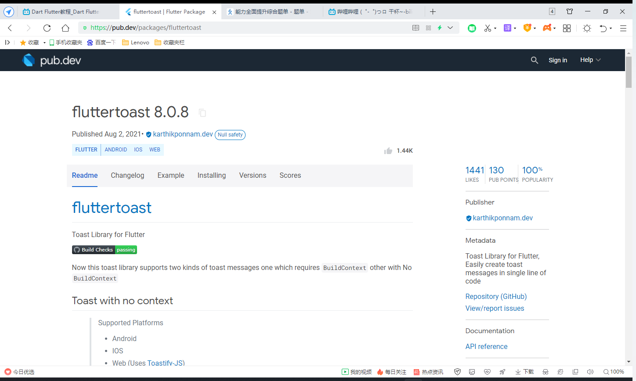The image size is (636, 381).
Task: Open the browser hamburger main menu
Action: pos(623,28)
